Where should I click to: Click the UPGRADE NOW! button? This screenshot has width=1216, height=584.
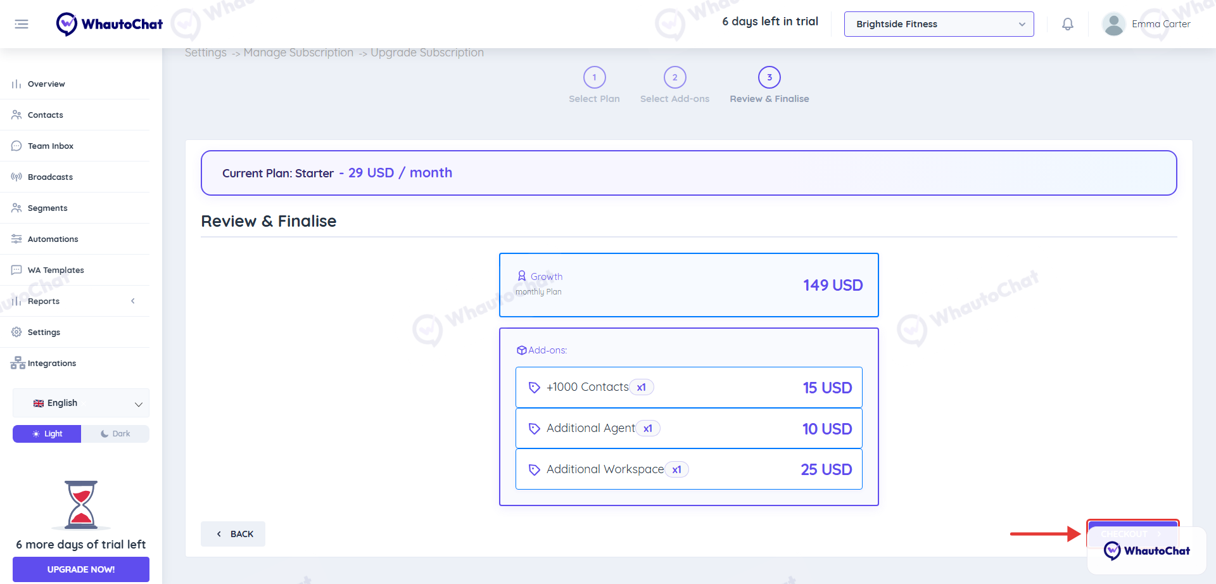point(81,569)
